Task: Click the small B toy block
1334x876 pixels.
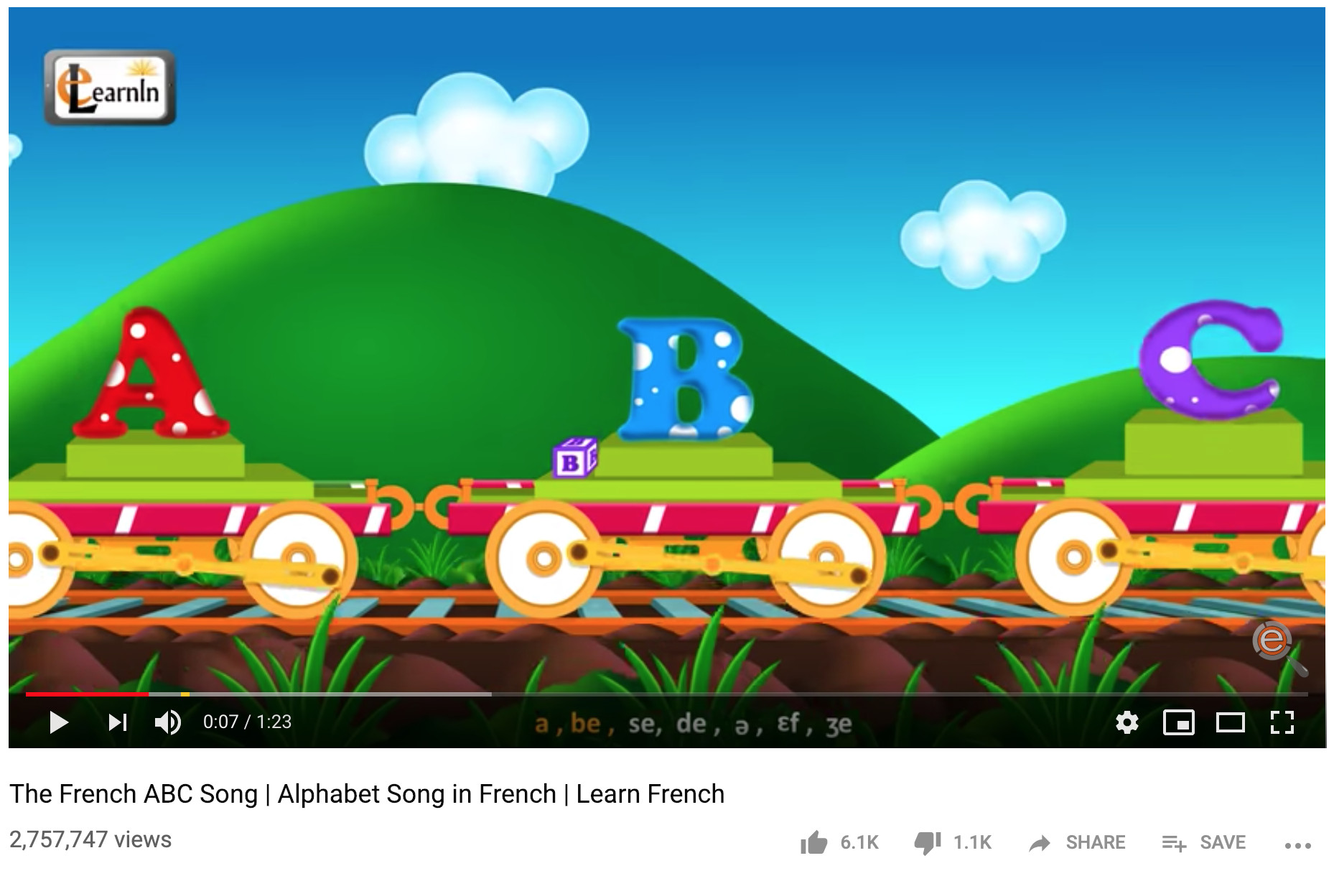Action: tap(575, 458)
